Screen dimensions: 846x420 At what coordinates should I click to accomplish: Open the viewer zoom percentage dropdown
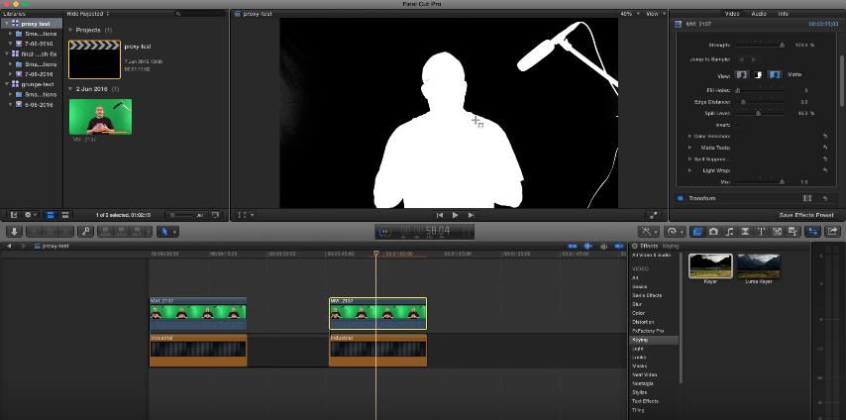point(630,14)
